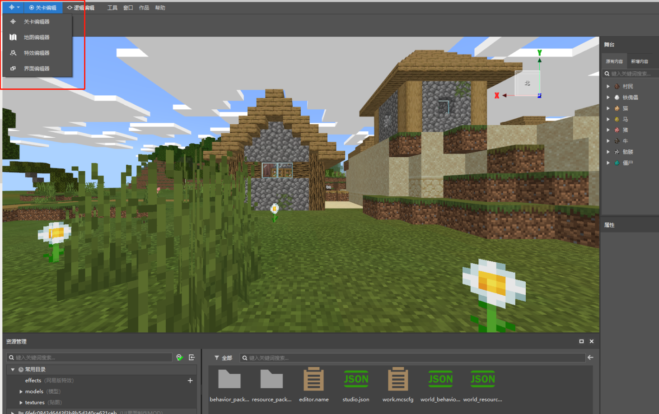This screenshot has height=414, width=659.
Task: Click the 骷髅 spawn egg icon
Action: pyautogui.click(x=617, y=152)
